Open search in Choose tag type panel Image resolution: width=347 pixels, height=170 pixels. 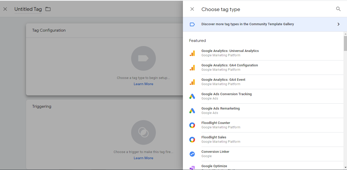[x=338, y=9]
